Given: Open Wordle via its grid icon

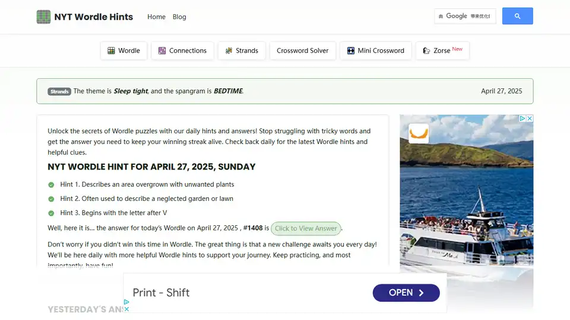Looking at the screenshot, I should [x=111, y=50].
